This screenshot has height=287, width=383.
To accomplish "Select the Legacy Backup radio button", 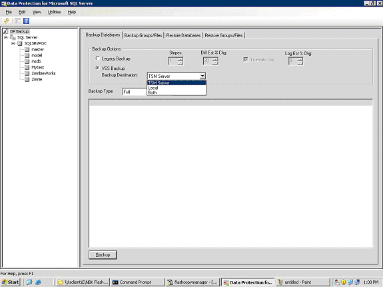I will (98, 58).
